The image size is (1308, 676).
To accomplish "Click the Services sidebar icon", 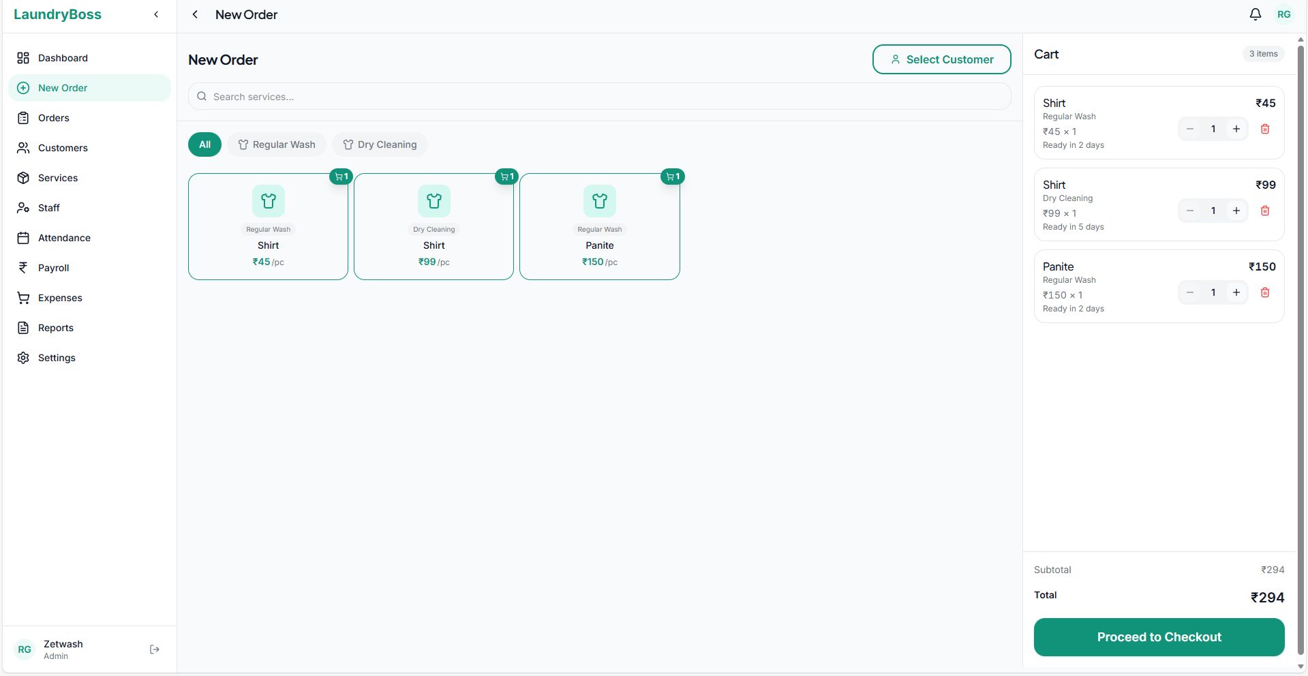I will (x=24, y=178).
